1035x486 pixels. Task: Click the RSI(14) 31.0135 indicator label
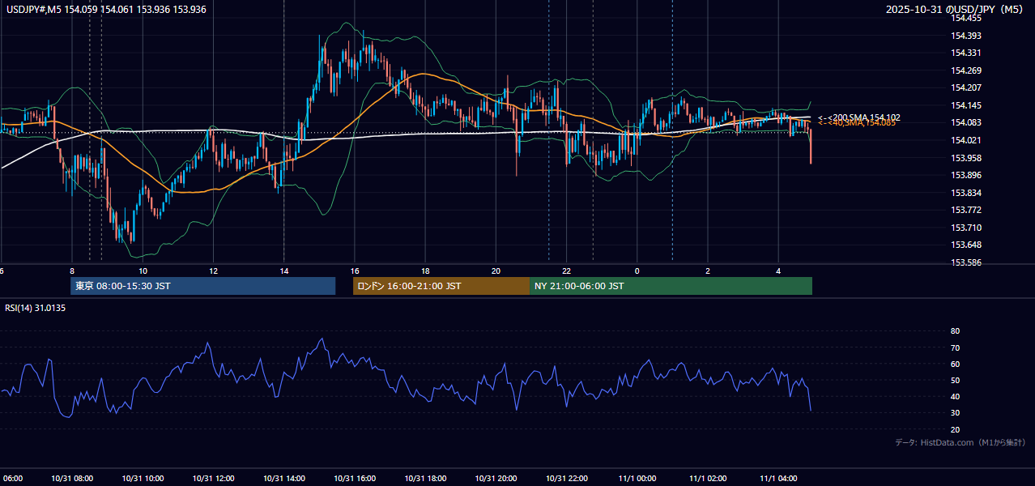pos(36,308)
